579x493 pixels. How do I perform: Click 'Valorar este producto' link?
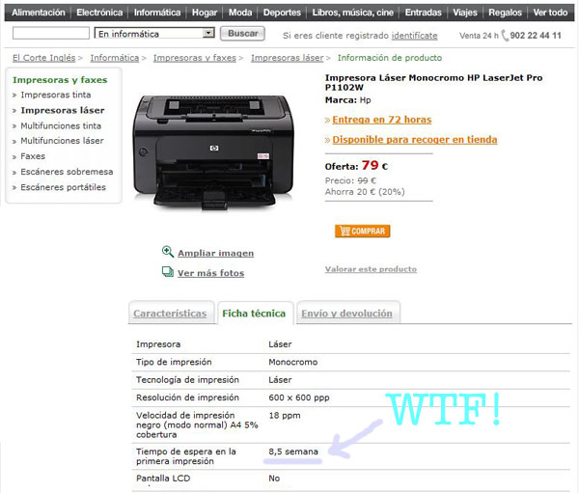(x=371, y=269)
